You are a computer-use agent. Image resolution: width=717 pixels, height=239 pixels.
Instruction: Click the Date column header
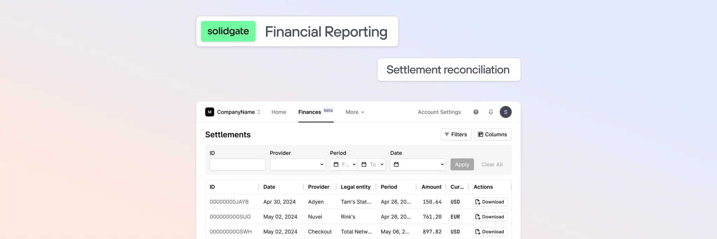(269, 187)
